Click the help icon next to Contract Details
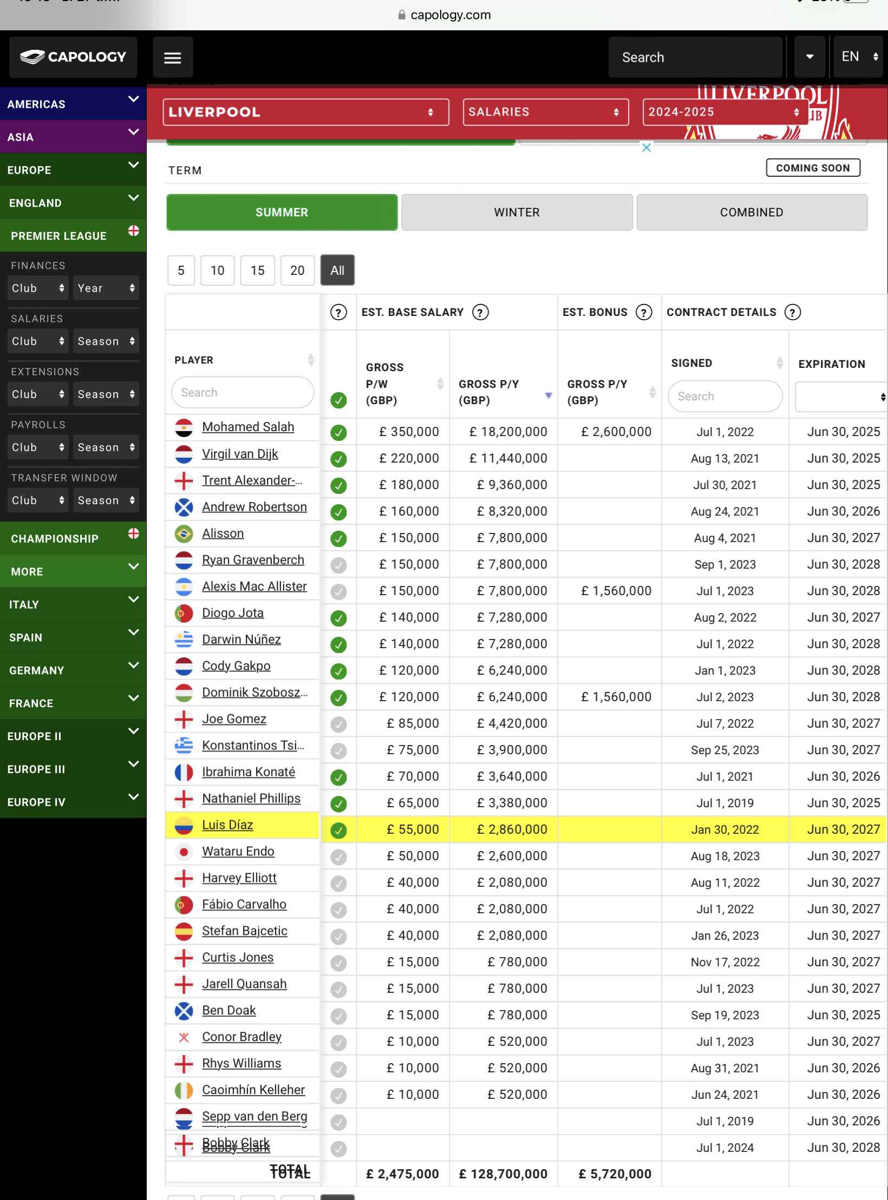Image resolution: width=888 pixels, height=1200 pixels. click(793, 312)
